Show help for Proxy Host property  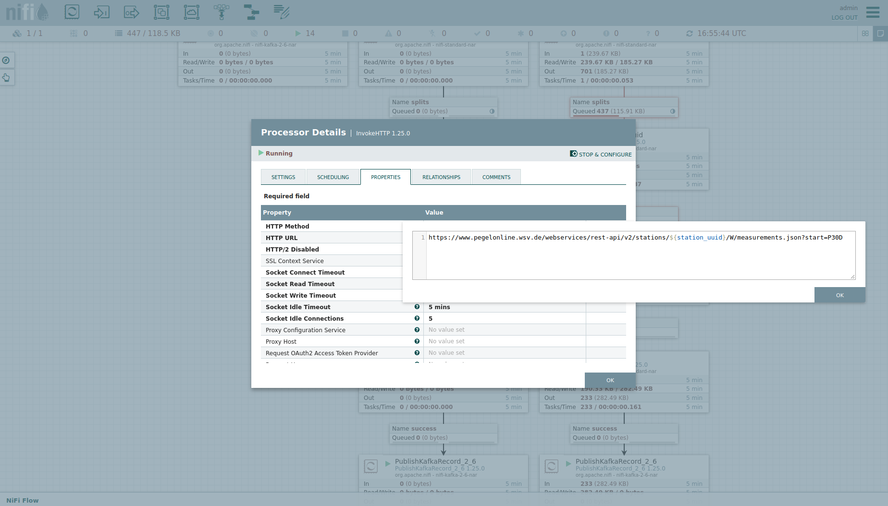[417, 341]
